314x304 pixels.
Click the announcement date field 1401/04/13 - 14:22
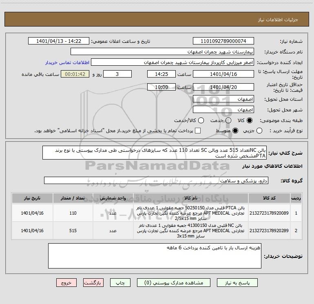[59, 41]
